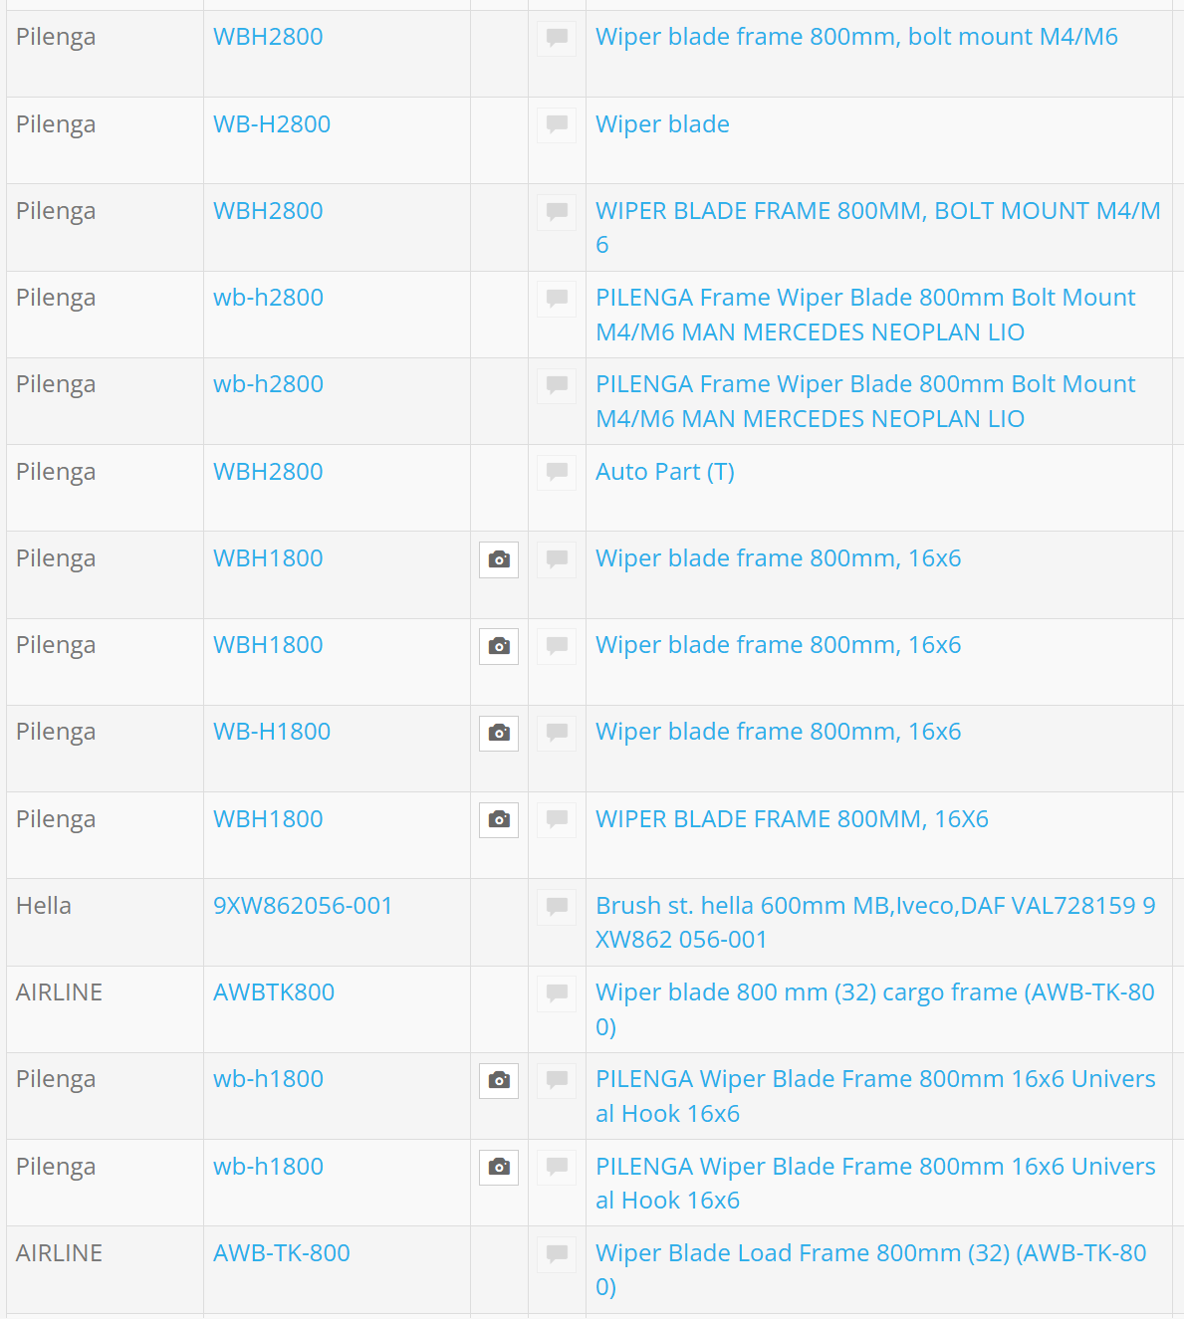
Task: Open the AWBTK800 part number link
Action: (x=274, y=992)
